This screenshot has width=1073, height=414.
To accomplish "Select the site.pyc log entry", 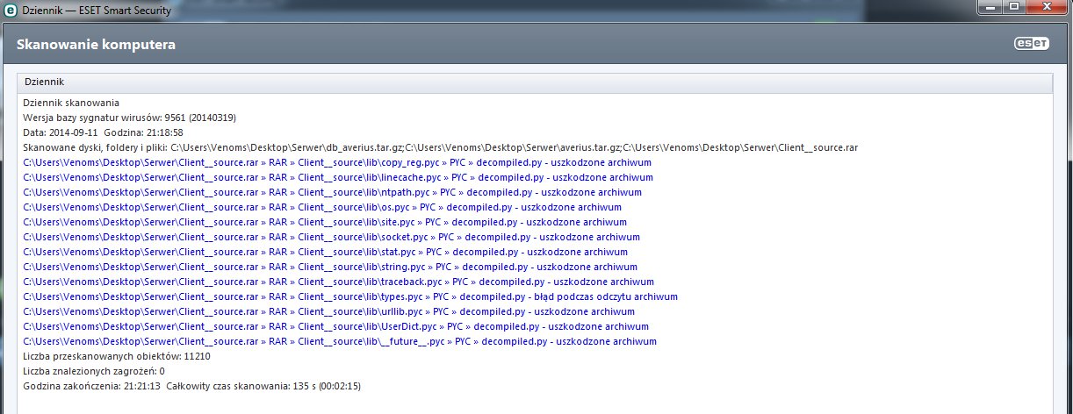I will coord(325,222).
